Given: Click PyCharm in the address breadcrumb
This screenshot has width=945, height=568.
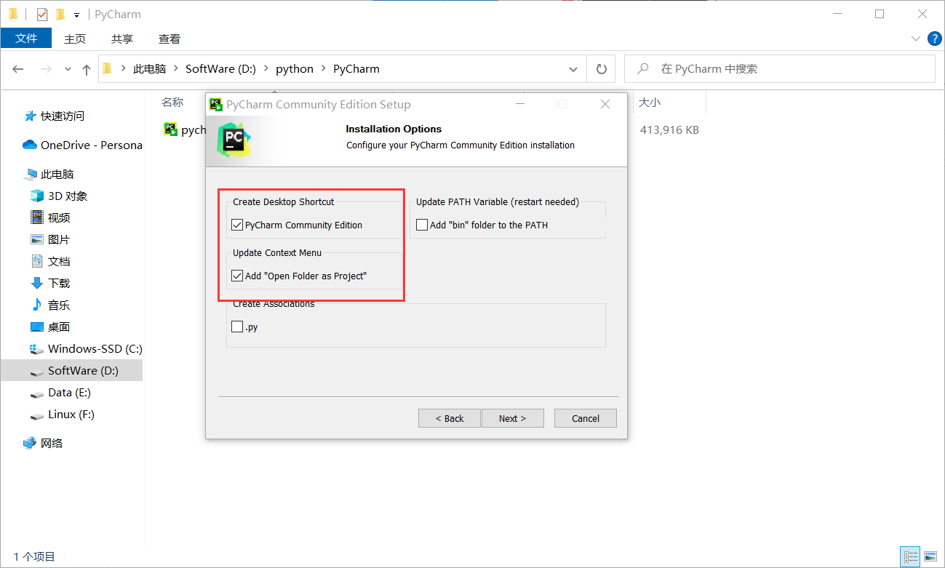Looking at the screenshot, I should [356, 69].
